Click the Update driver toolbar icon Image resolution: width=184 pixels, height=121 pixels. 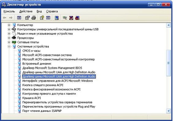click(x=65, y=18)
